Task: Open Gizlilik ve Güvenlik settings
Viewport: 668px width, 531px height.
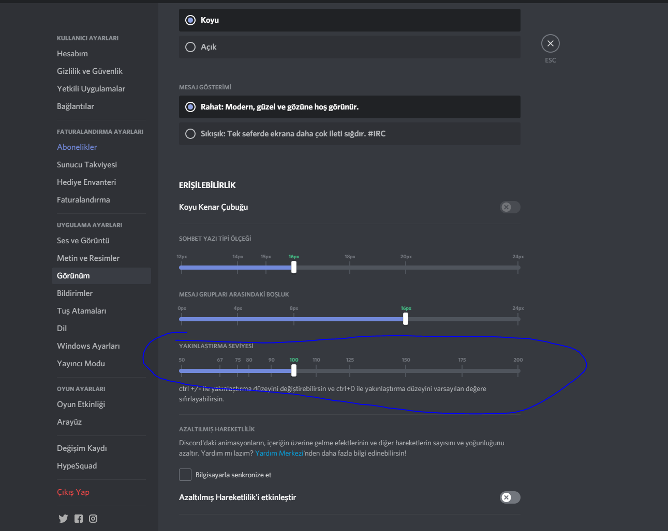Action: [x=101, y=71]
